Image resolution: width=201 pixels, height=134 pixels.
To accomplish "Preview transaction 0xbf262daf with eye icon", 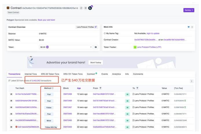I will pos(11,107).
